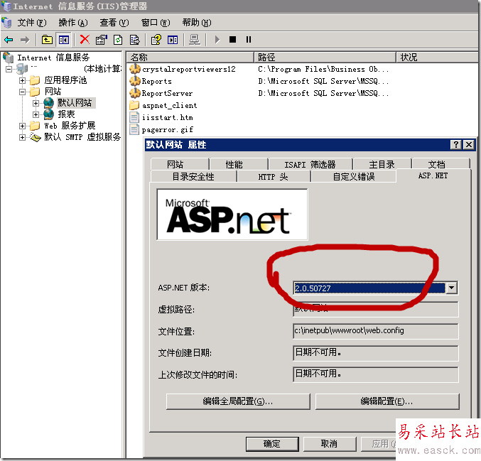Open the 文件(F) menu

[32, 23]
